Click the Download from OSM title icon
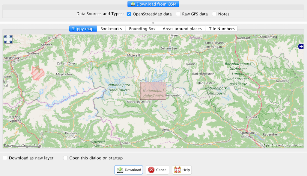 [133, 4]
